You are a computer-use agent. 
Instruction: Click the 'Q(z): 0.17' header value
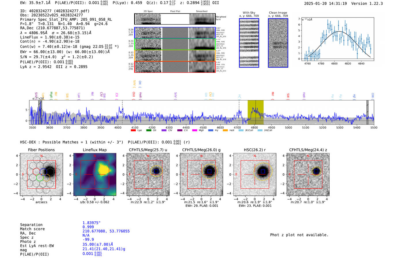[x=157, y=3]
